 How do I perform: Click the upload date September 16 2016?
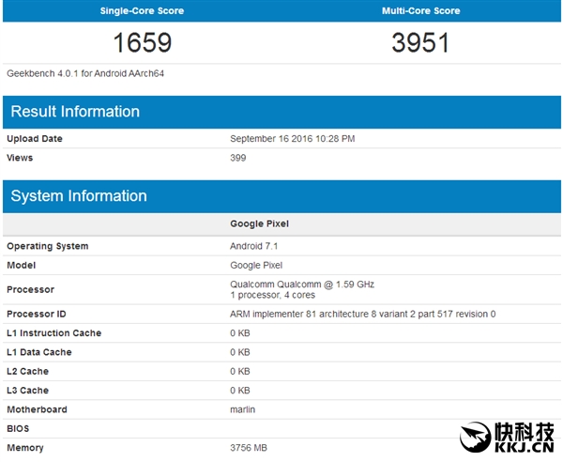[x=292, y=139]
